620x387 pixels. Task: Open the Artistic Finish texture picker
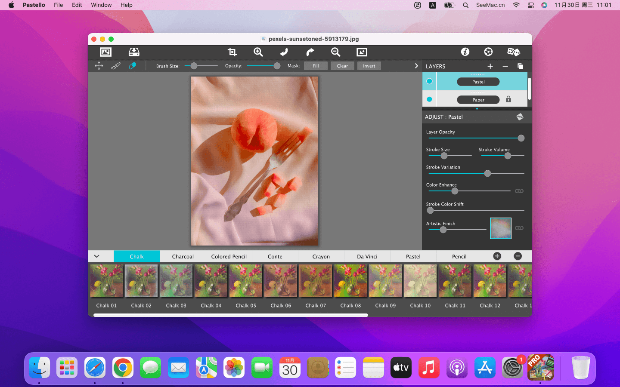[500, 228]
